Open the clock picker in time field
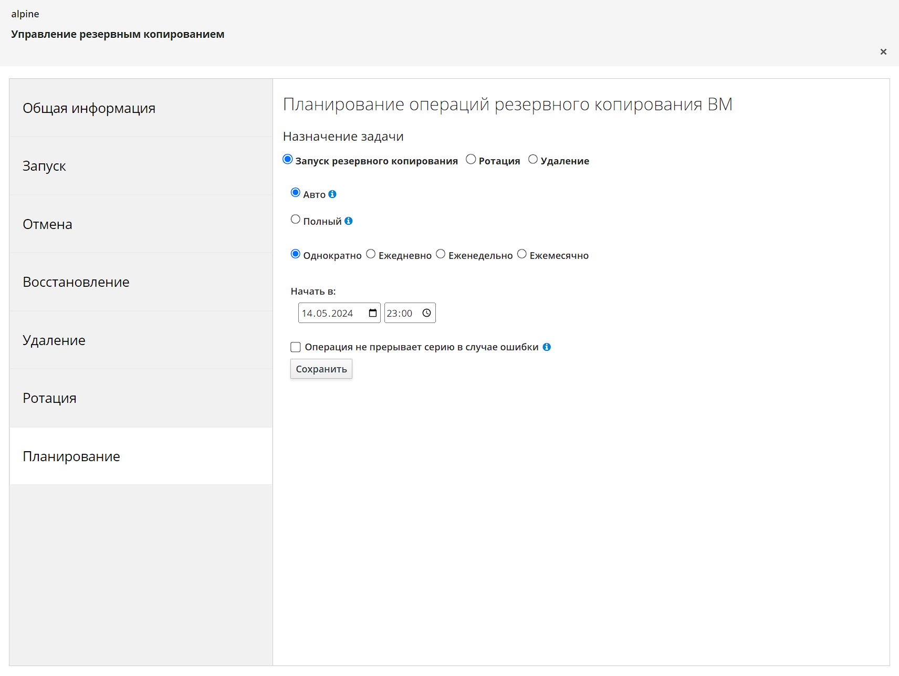899x676 pixels. point(426,313)
